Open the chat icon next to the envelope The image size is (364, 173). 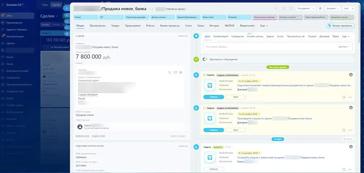(181, 73)
